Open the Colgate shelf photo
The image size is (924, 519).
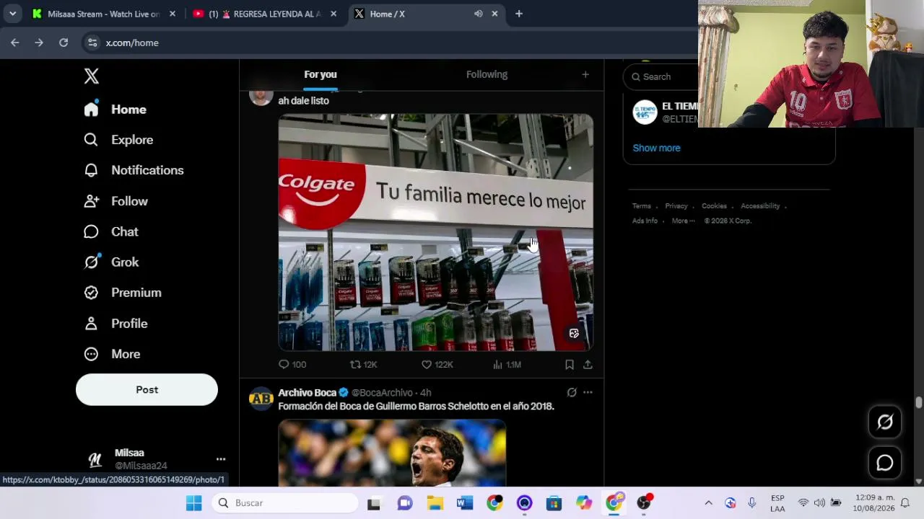(x=436, y=232)
